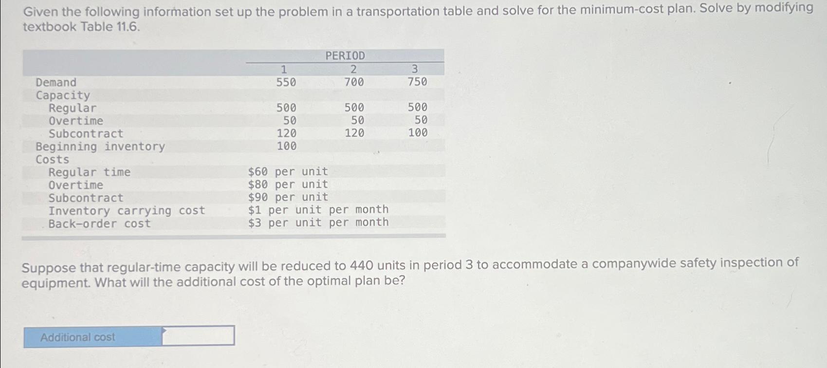Click column header 1 in the table

tap(283, 69)
